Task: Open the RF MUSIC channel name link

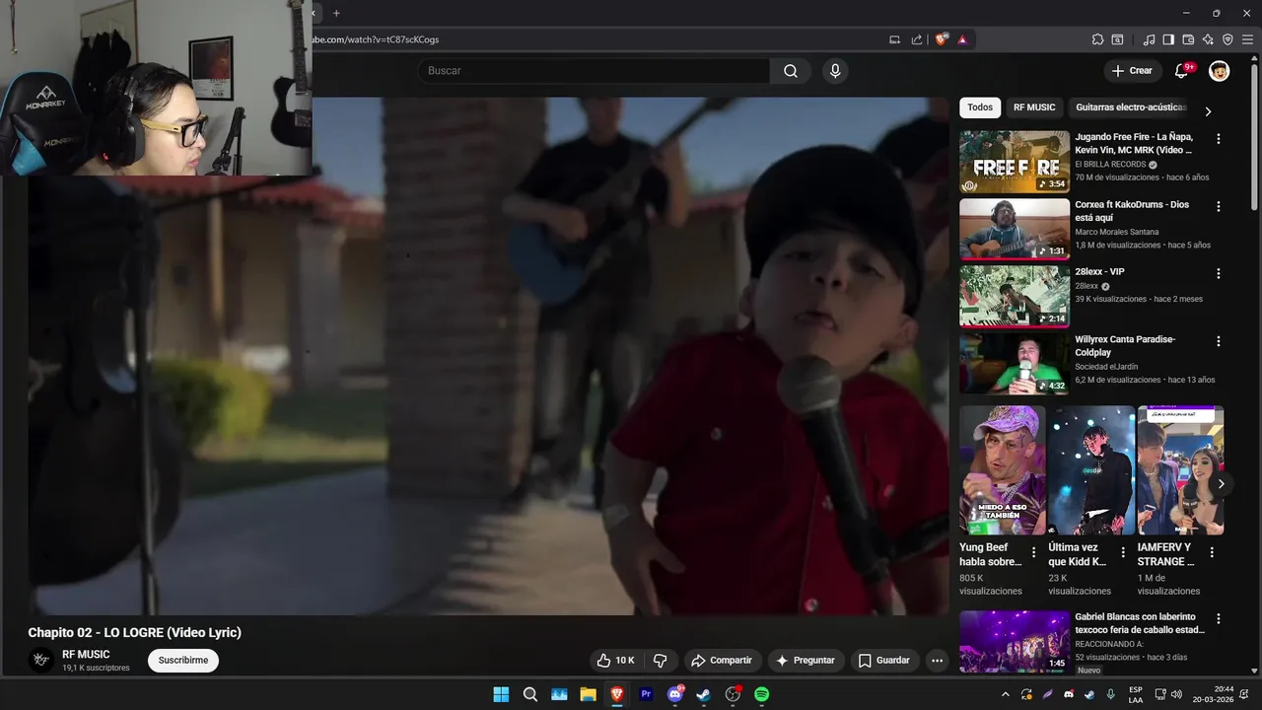Action: pos(86,655)
